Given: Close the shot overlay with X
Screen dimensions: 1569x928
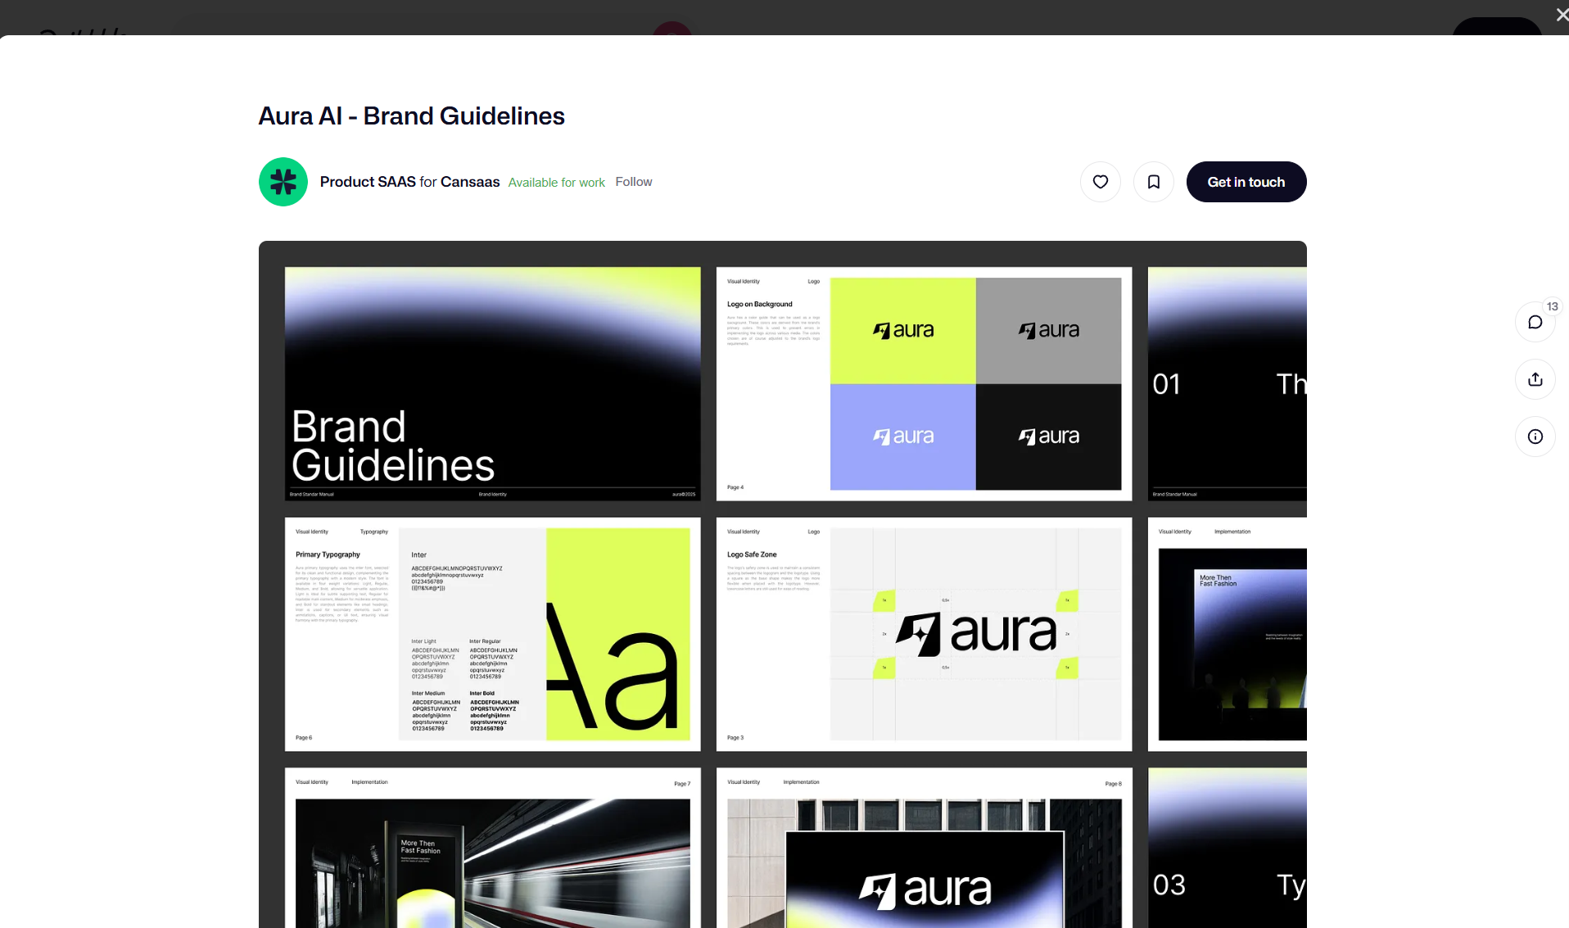Looking at the screenshot, I should click(x=1561, y=15).
